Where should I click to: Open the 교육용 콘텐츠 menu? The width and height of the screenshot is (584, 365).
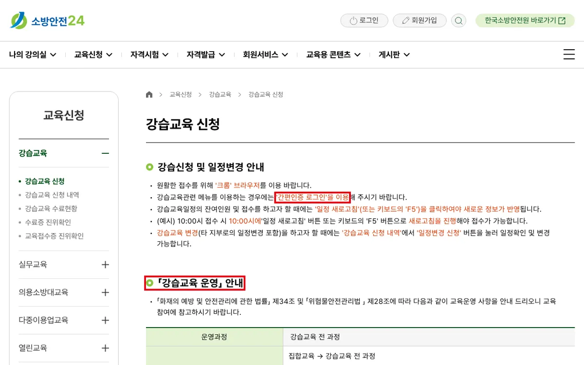click(x=333, y=55)
